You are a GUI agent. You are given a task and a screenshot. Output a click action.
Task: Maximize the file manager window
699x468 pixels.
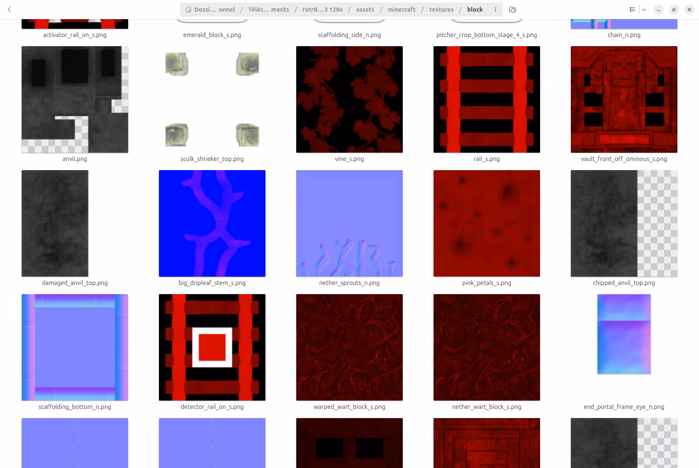[x=674, y=10]
